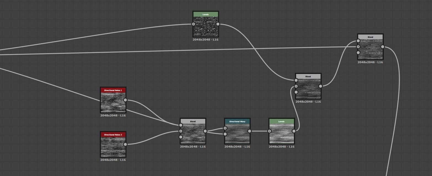Screen dimensions: 432x176
Task: Click the topmost Levels node input connector
Action: [194, 24]
